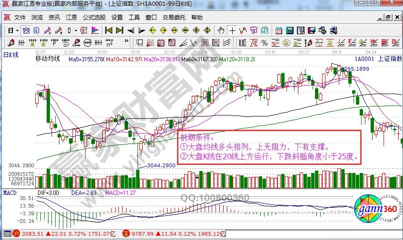This screenshot has height=240, width=403.
Task: Expand the 日 period dropdown arrow
Action: coord(17,30)
